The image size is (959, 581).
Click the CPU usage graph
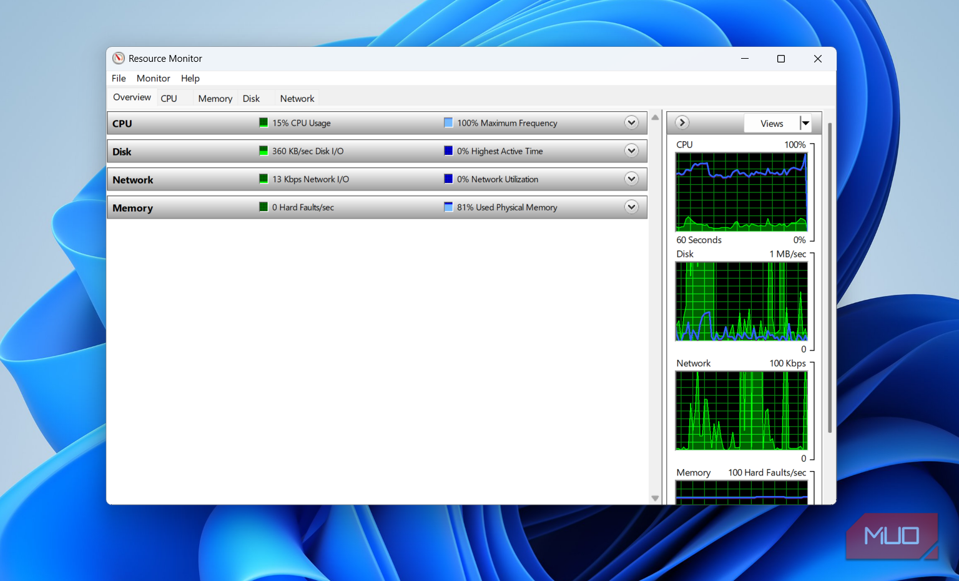[x=741, y=192]
